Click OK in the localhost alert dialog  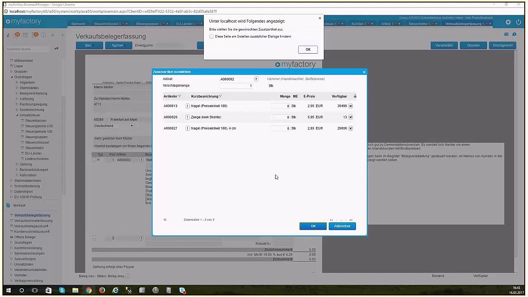[308, 49]
